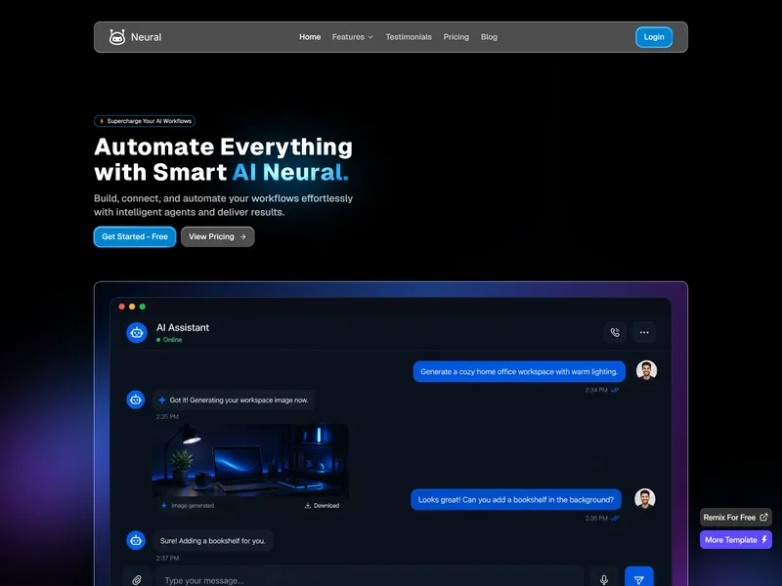
Task: Click Got it! Generating your workspace message
Action: pyautogui.click(x=234, y=400)
